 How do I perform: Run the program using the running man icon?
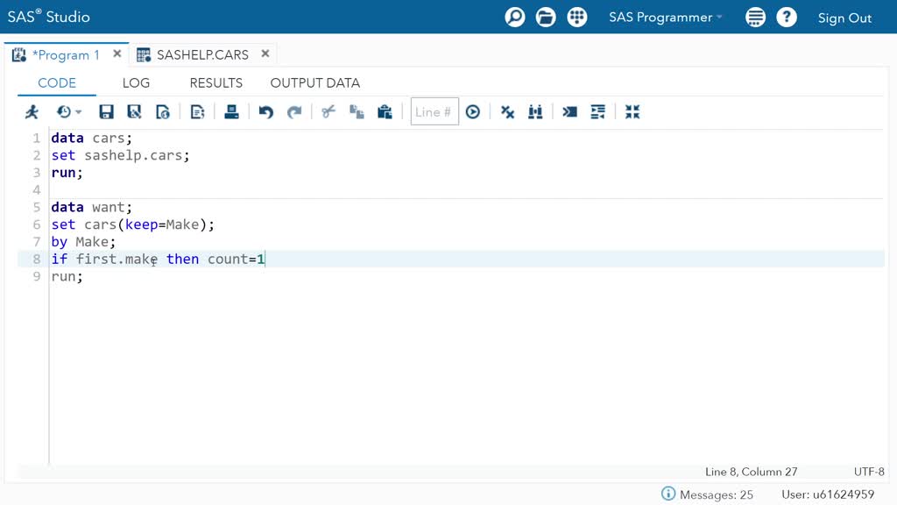31,111
